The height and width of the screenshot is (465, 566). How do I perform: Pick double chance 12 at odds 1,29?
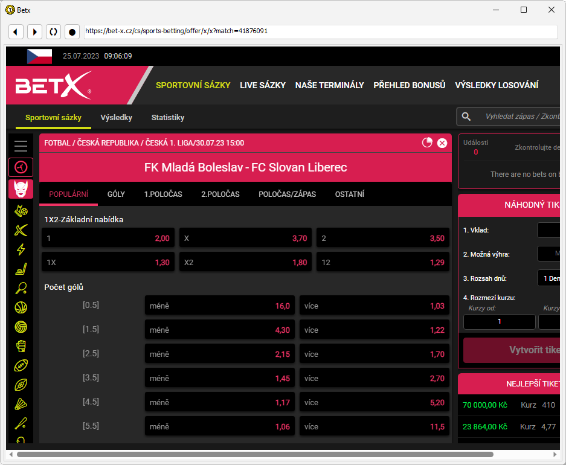pyautogui.click(x=383, y=262)
